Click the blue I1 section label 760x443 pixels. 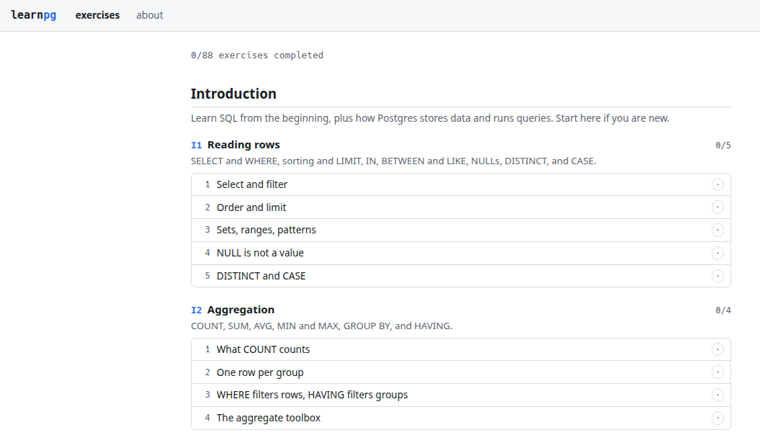pos(196,146)
